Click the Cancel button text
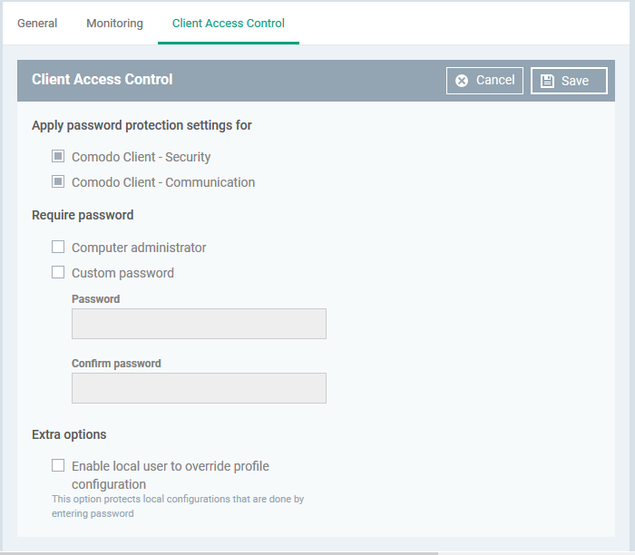 pos(495,80)
